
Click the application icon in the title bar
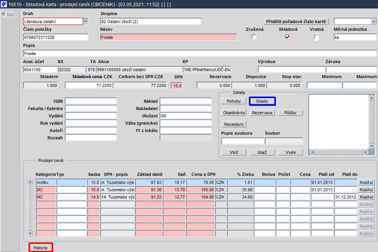(4, 4)
